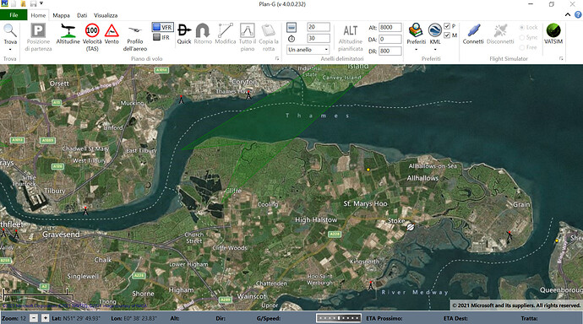Select the Sync radio button
Image resolution: width=583 pixels, height=324 pixels.
521,37
